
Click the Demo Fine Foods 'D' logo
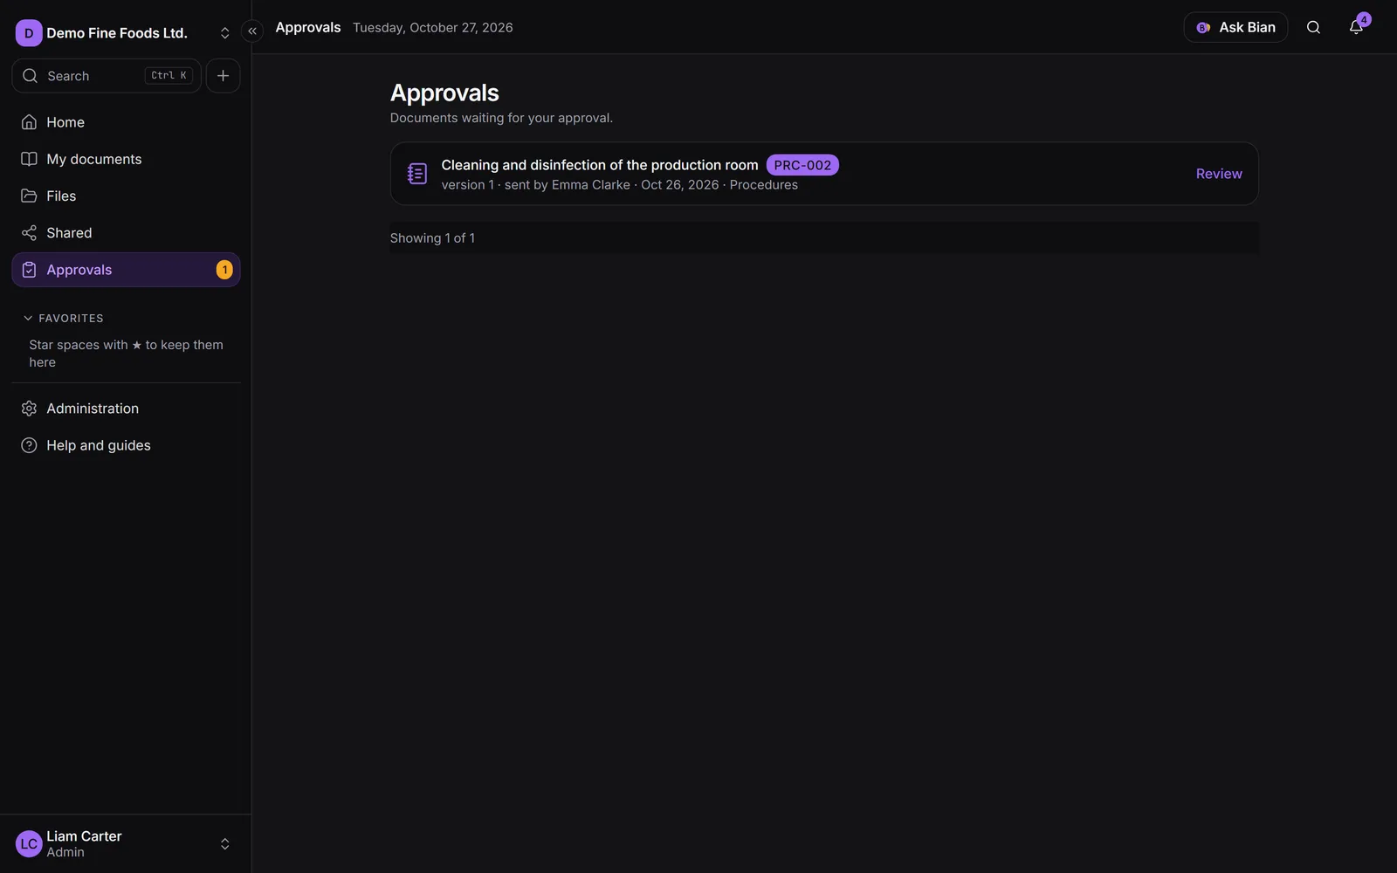[29, 33]
